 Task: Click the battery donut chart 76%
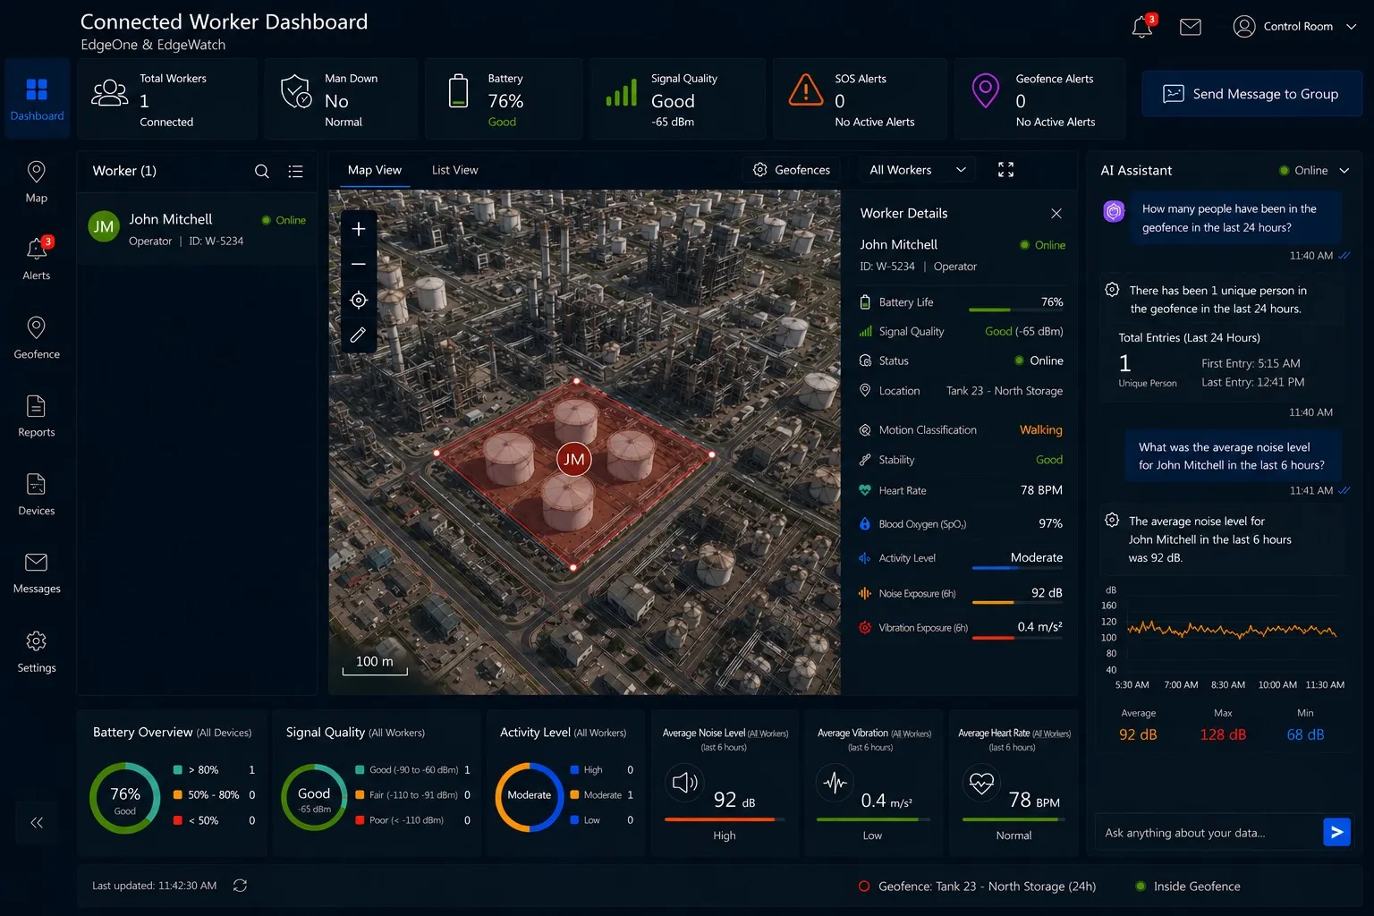(125, 797)
